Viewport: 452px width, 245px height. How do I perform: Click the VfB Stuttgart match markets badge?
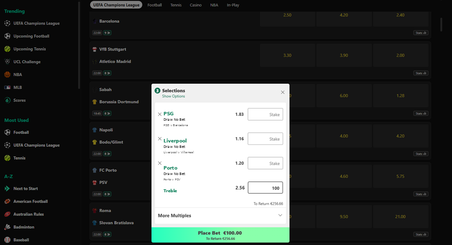[x=107, y=73]
